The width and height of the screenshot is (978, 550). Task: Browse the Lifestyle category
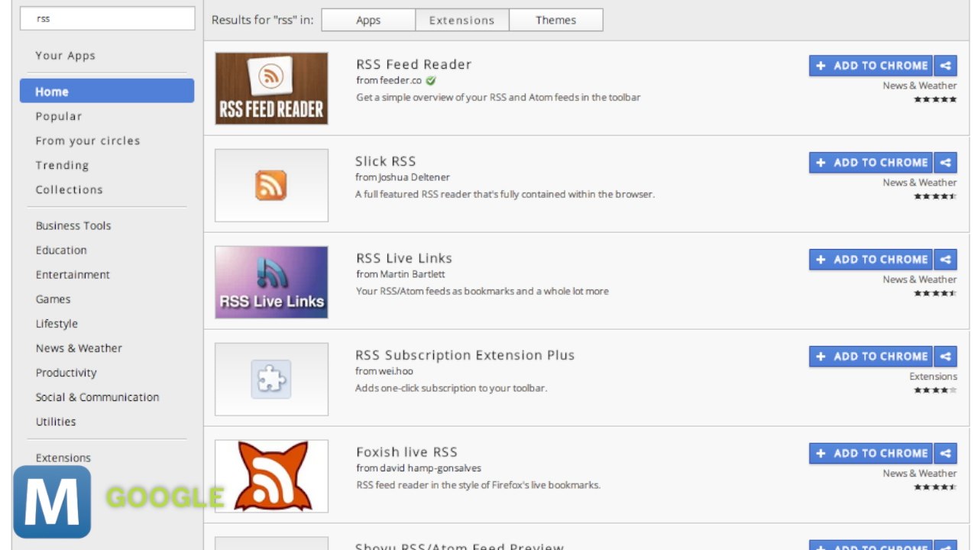(57, 324)
